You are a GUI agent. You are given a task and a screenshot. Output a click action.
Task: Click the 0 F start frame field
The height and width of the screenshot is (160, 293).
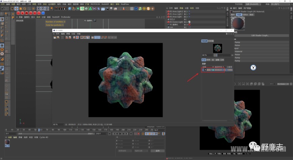pos(11,134)
